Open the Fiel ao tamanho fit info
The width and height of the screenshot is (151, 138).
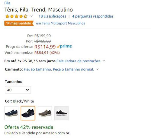[59, 69]
